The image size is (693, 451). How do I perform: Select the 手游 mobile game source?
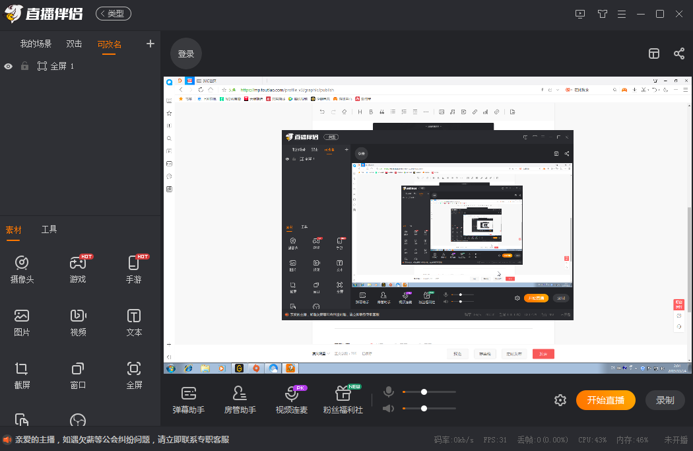coord(134,269)
